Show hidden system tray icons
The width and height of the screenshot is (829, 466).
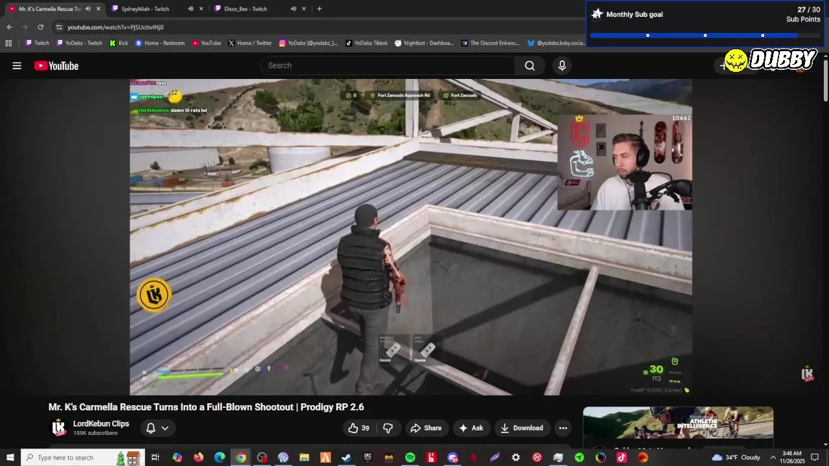tap(773, 458)
